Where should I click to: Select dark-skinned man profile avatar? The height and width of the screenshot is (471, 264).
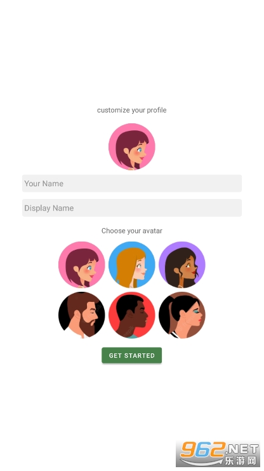pyautogui.click(x=132, y=315)
